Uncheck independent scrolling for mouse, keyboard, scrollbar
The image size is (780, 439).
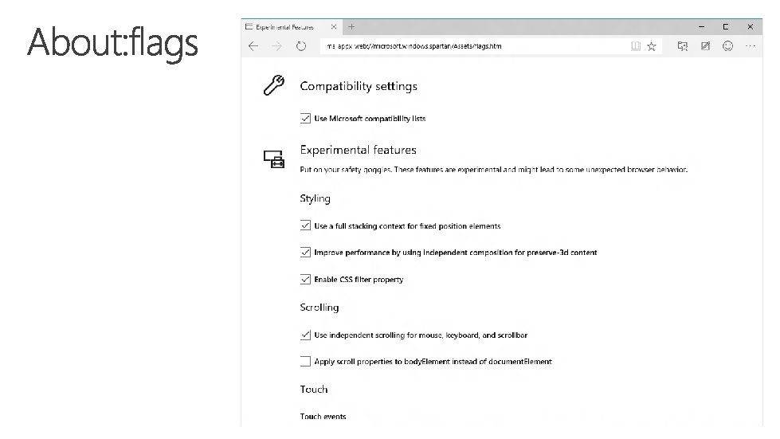(305, 335)
